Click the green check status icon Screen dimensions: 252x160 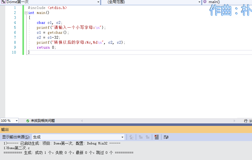[28, 121]
